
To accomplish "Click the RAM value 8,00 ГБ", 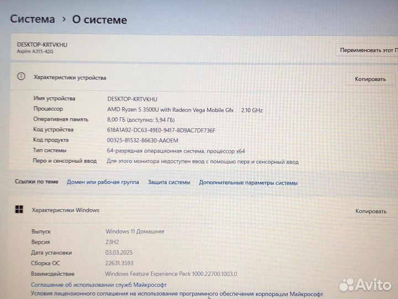I will 141,120.
